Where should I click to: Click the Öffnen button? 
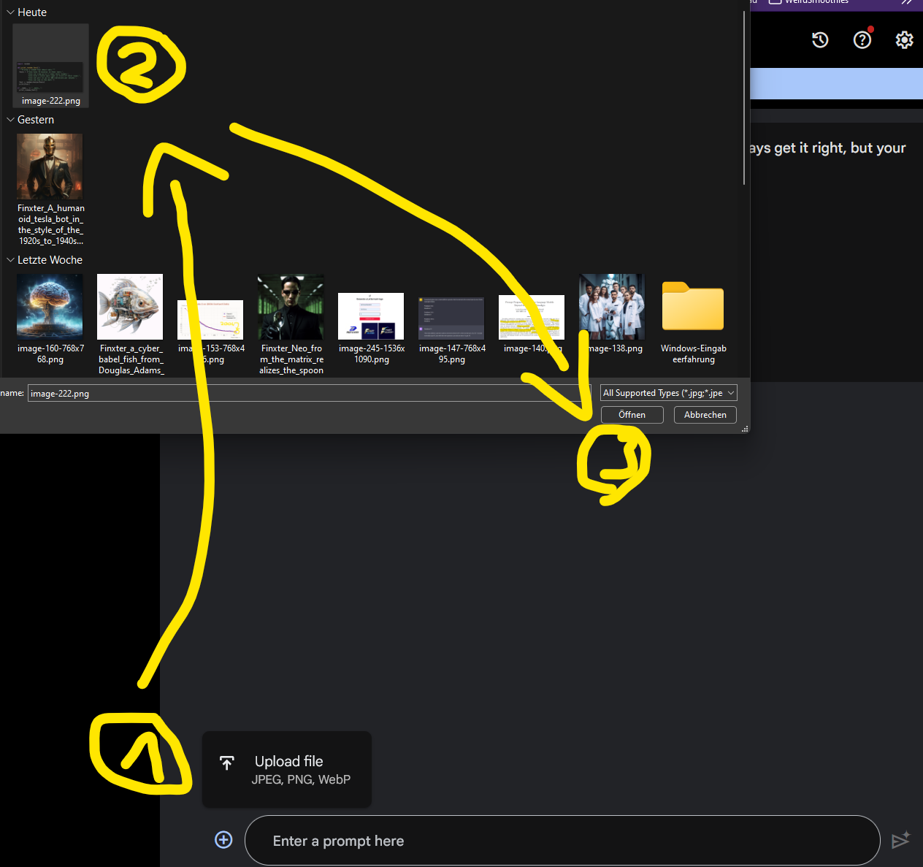632,415
